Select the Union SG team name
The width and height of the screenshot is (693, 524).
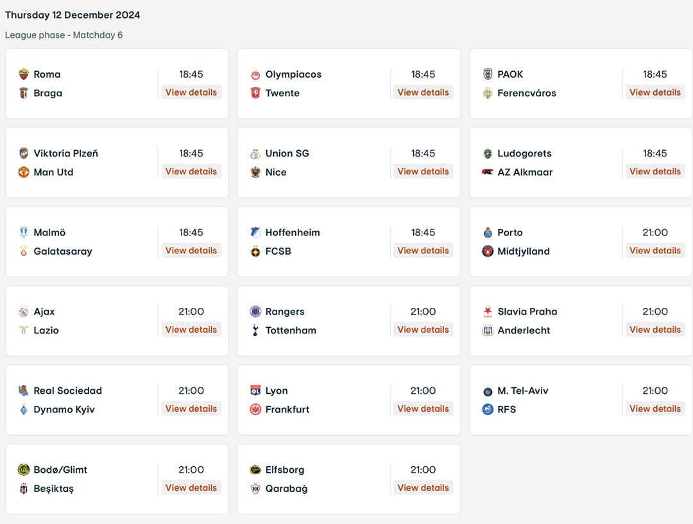tap(287, 153)
